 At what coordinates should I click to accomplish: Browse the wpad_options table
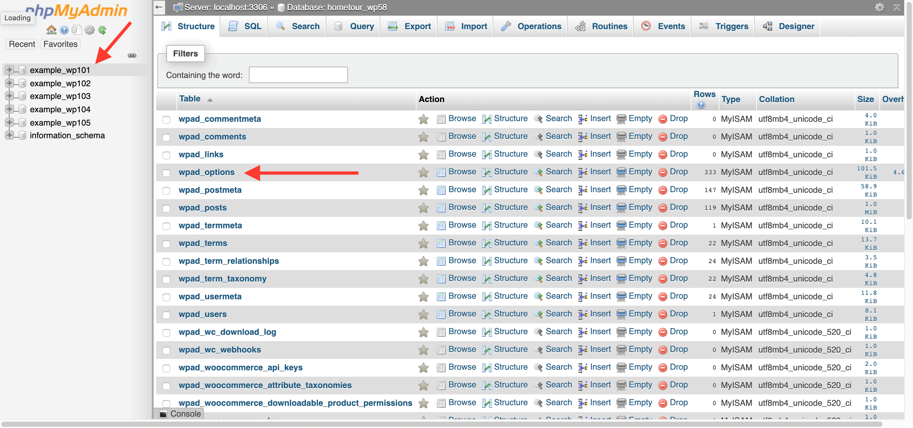point(462,172)
